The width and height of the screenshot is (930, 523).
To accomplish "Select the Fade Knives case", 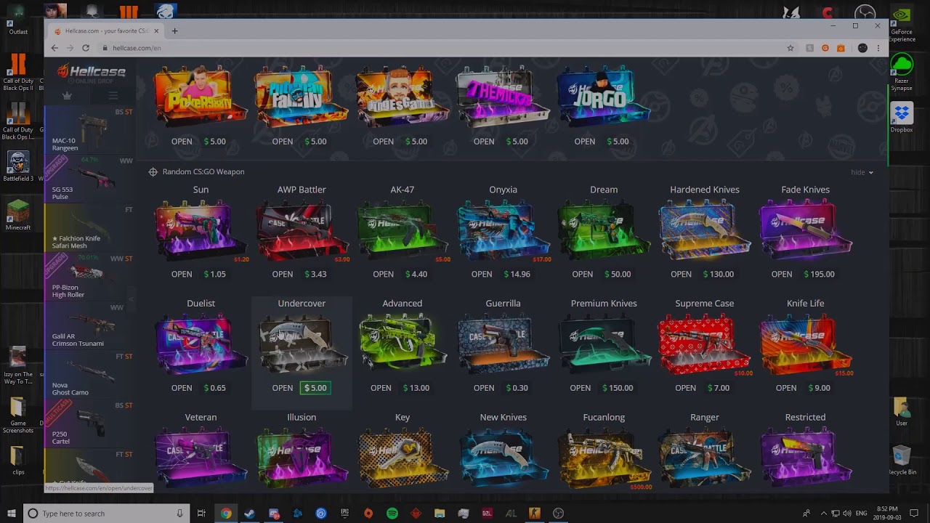I will tap(805, 230).
